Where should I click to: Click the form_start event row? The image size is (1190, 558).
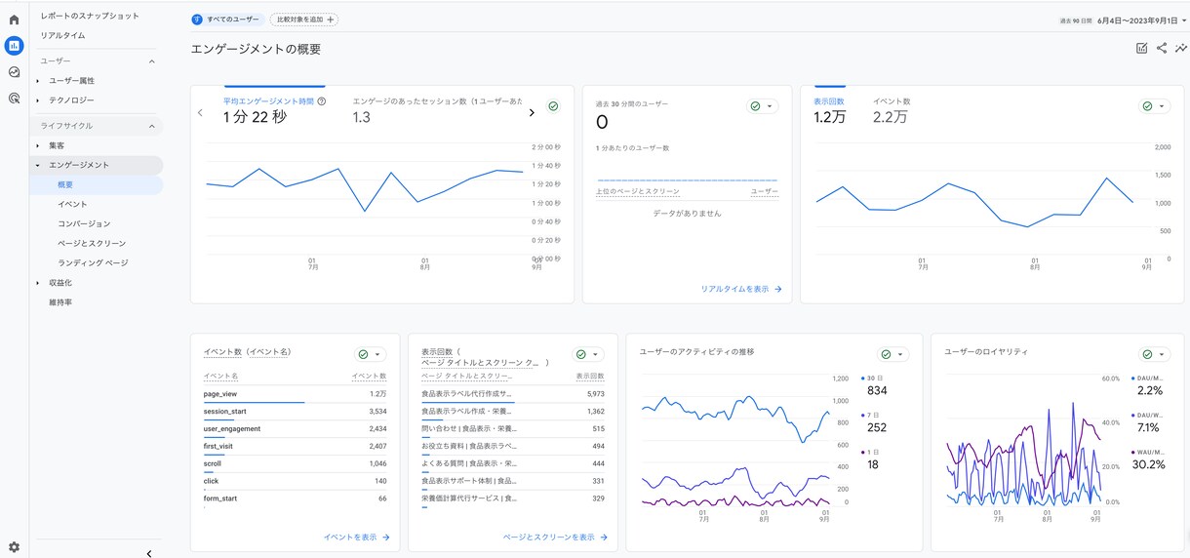point(295,499)
